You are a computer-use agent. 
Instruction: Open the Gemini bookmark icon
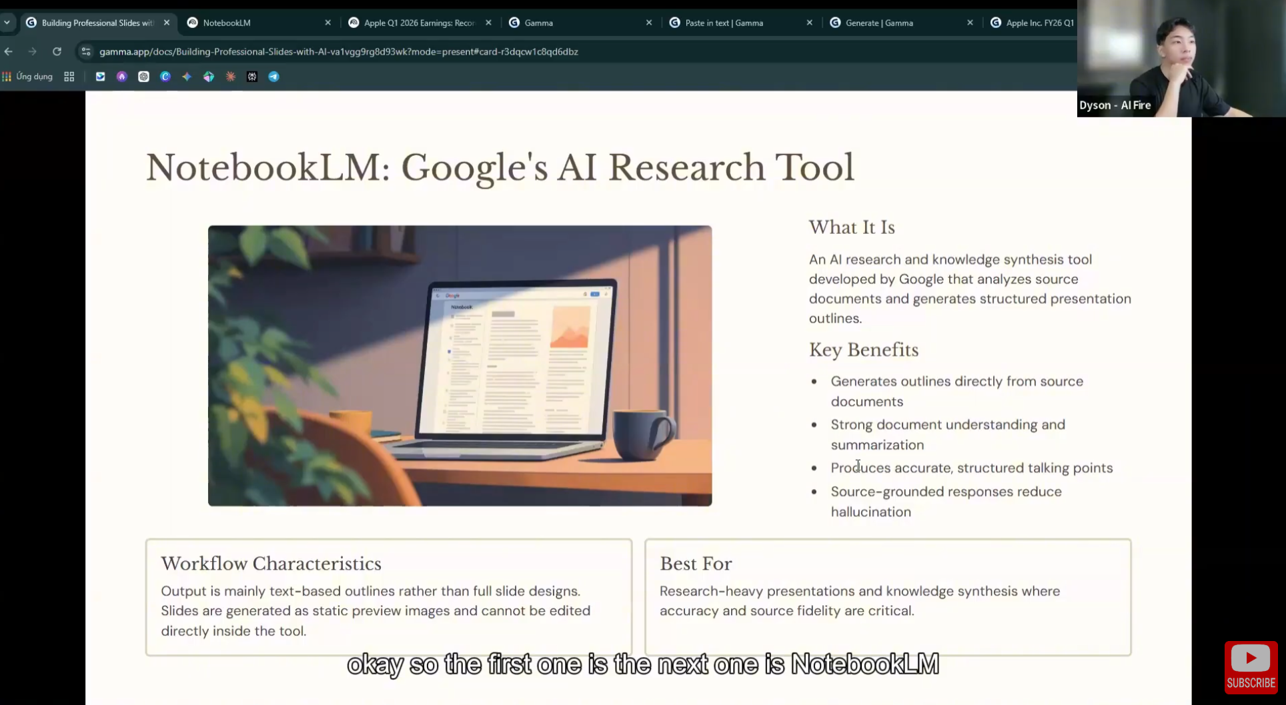(x=186, y=76)
